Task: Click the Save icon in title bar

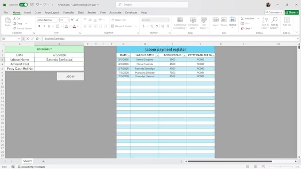Action: pyautogui.click(x=32, y=4)
